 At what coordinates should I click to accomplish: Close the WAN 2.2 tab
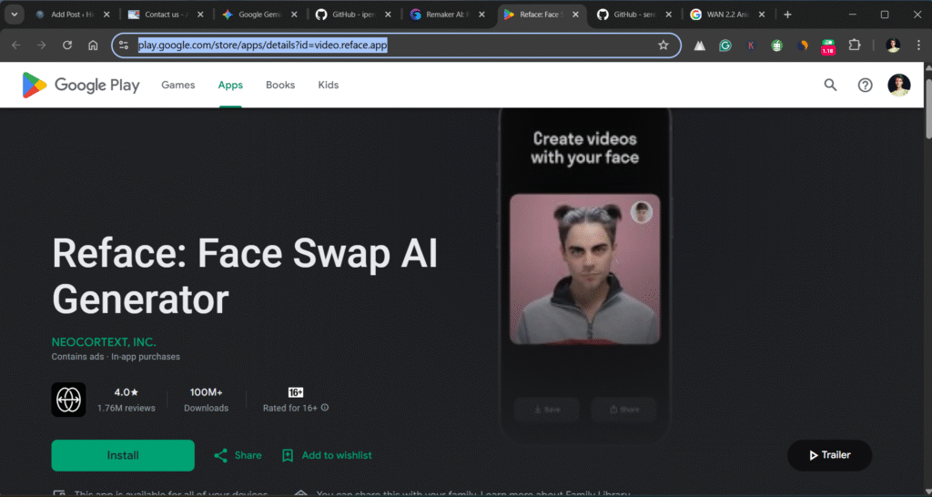pos(762,15)
